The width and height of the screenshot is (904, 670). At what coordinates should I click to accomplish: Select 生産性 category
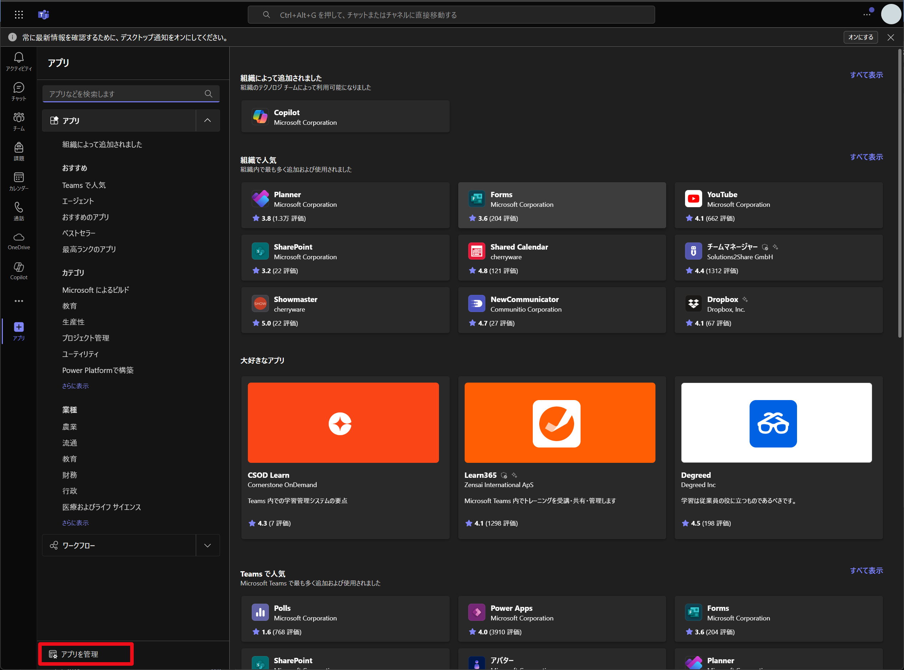[x=73, y=322]
